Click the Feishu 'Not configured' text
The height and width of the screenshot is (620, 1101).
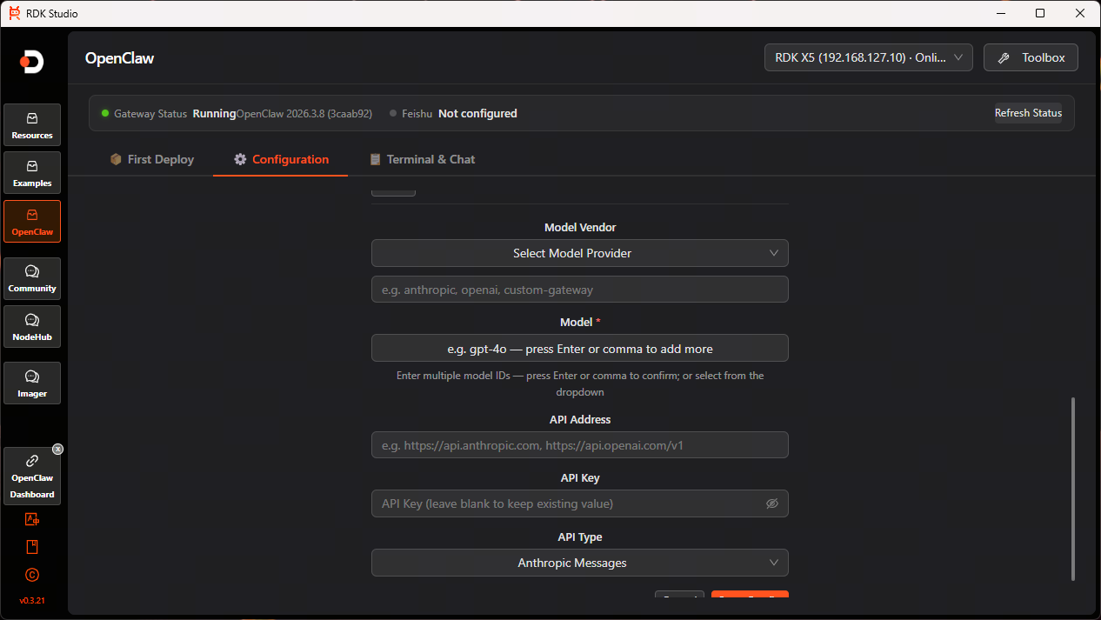tap(477, 113)
